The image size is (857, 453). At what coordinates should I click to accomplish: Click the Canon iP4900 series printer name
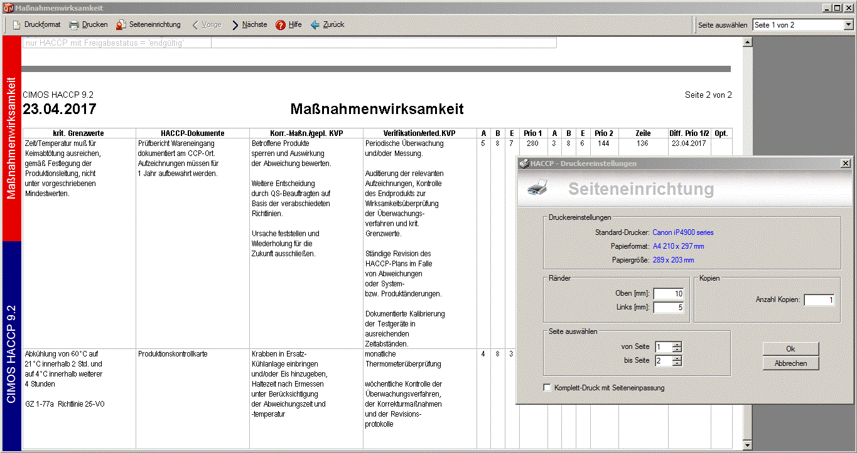click(x=683, y=232)
